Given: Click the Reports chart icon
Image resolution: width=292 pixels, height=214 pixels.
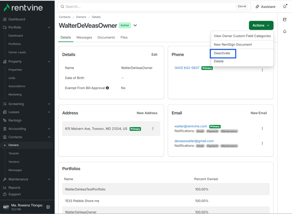Looking at the screenshot, I should [x=5, y=187].
